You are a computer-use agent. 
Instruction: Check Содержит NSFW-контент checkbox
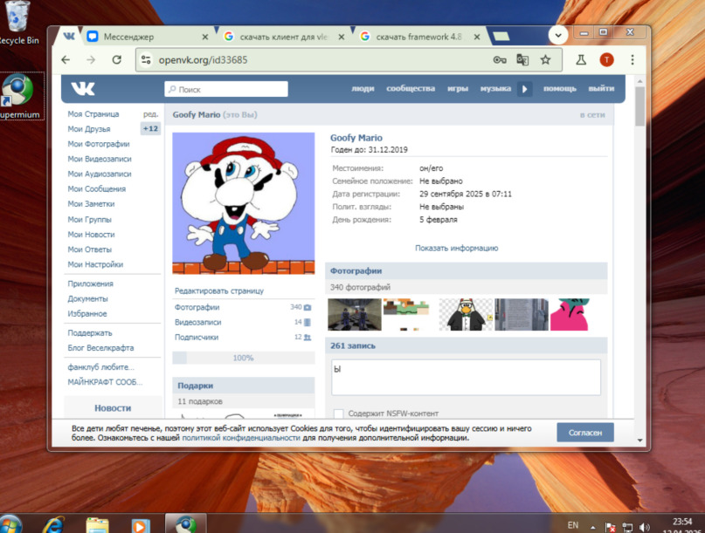339,413
